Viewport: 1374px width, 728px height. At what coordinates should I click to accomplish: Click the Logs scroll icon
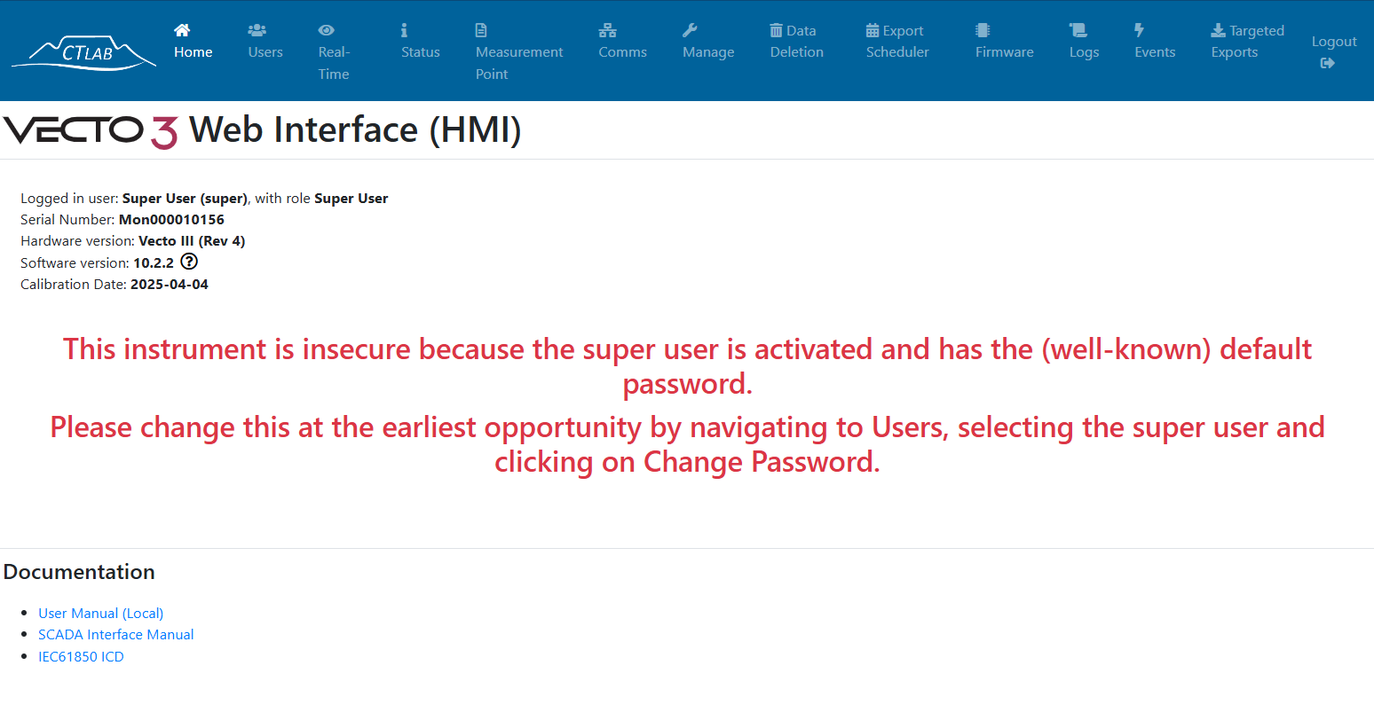coord(1078,30)
